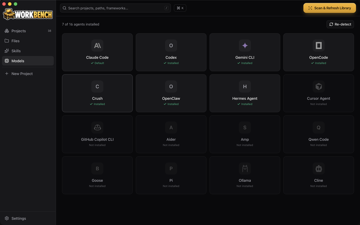Click the Codex agent letter icon
Screen dimensions: 360x225
(171, 45)
